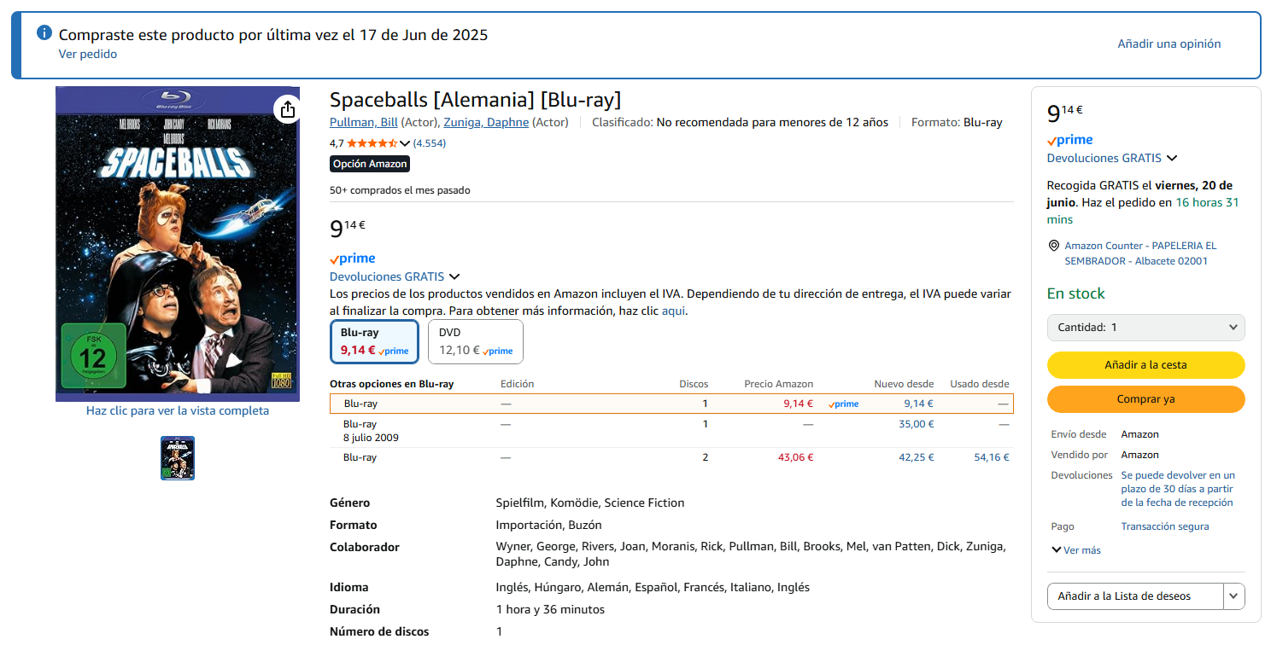Select the Blu-ray 8 julio 2009 row
This screenshot has height=645, width=1271.
point(671,431)
